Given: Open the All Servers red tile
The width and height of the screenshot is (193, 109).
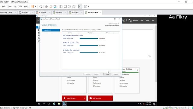Looking at the screenshot, I should point(100,98).
